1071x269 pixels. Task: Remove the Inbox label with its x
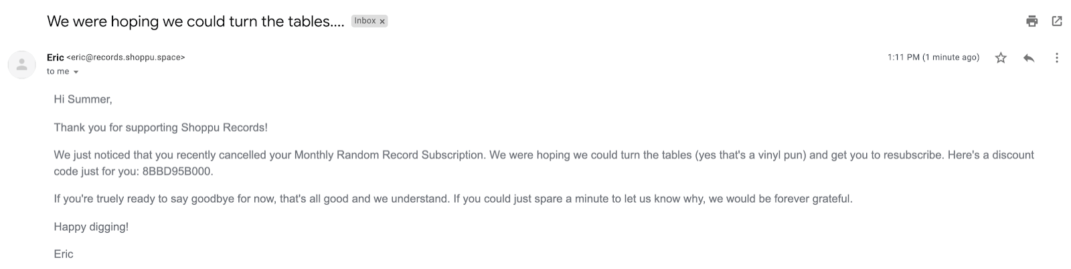[382, 21]
